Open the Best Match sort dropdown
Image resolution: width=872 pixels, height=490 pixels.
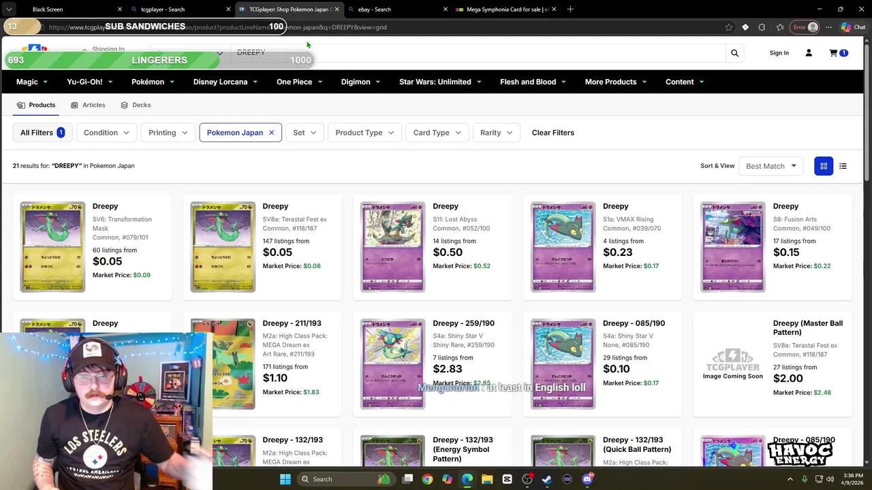[770, 166]
